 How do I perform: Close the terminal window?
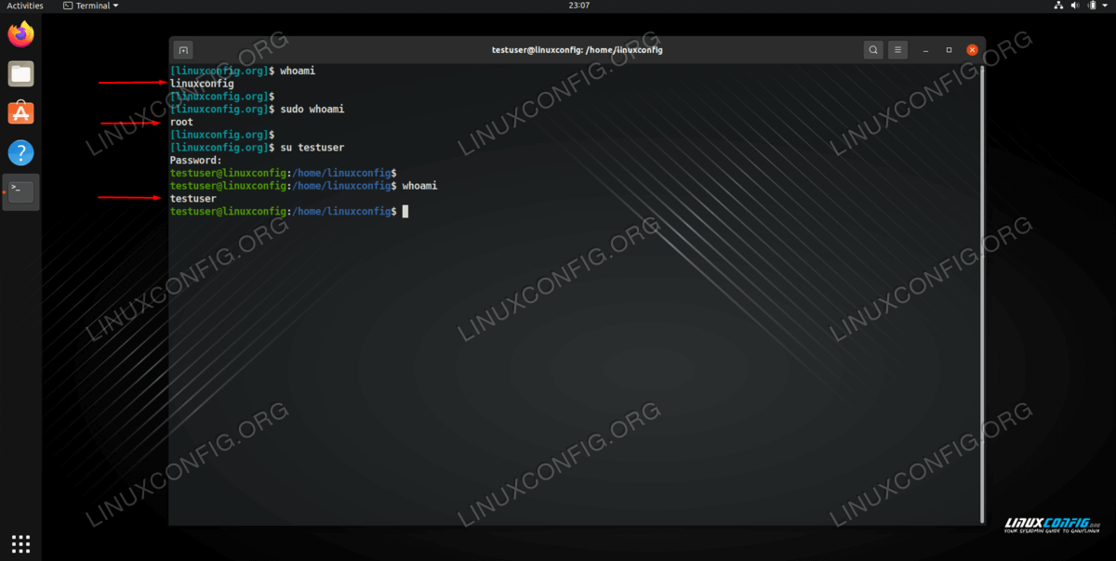coord(972,49)
